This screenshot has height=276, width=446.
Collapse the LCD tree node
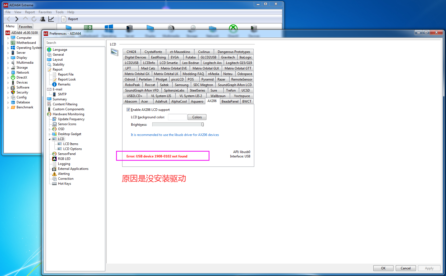pyautogui.click(x=50, y=139)
